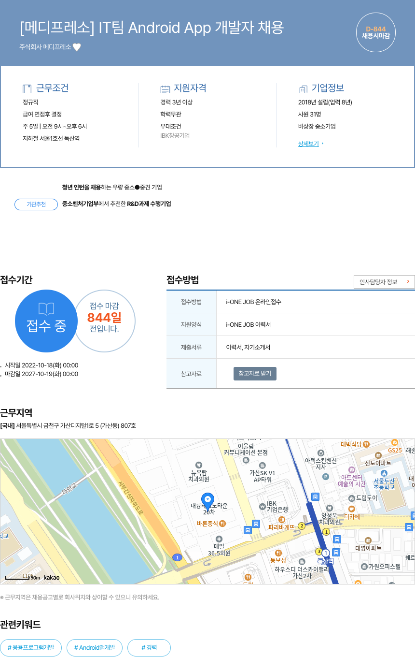Viewport: 415px width, 657px height.
Task: Select the #Android앱개발 keyword tag
Action: point(95,648)
